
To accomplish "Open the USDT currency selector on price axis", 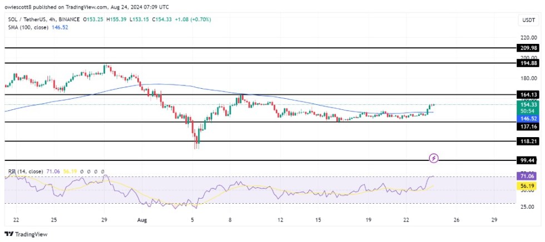I will [528, 21].
